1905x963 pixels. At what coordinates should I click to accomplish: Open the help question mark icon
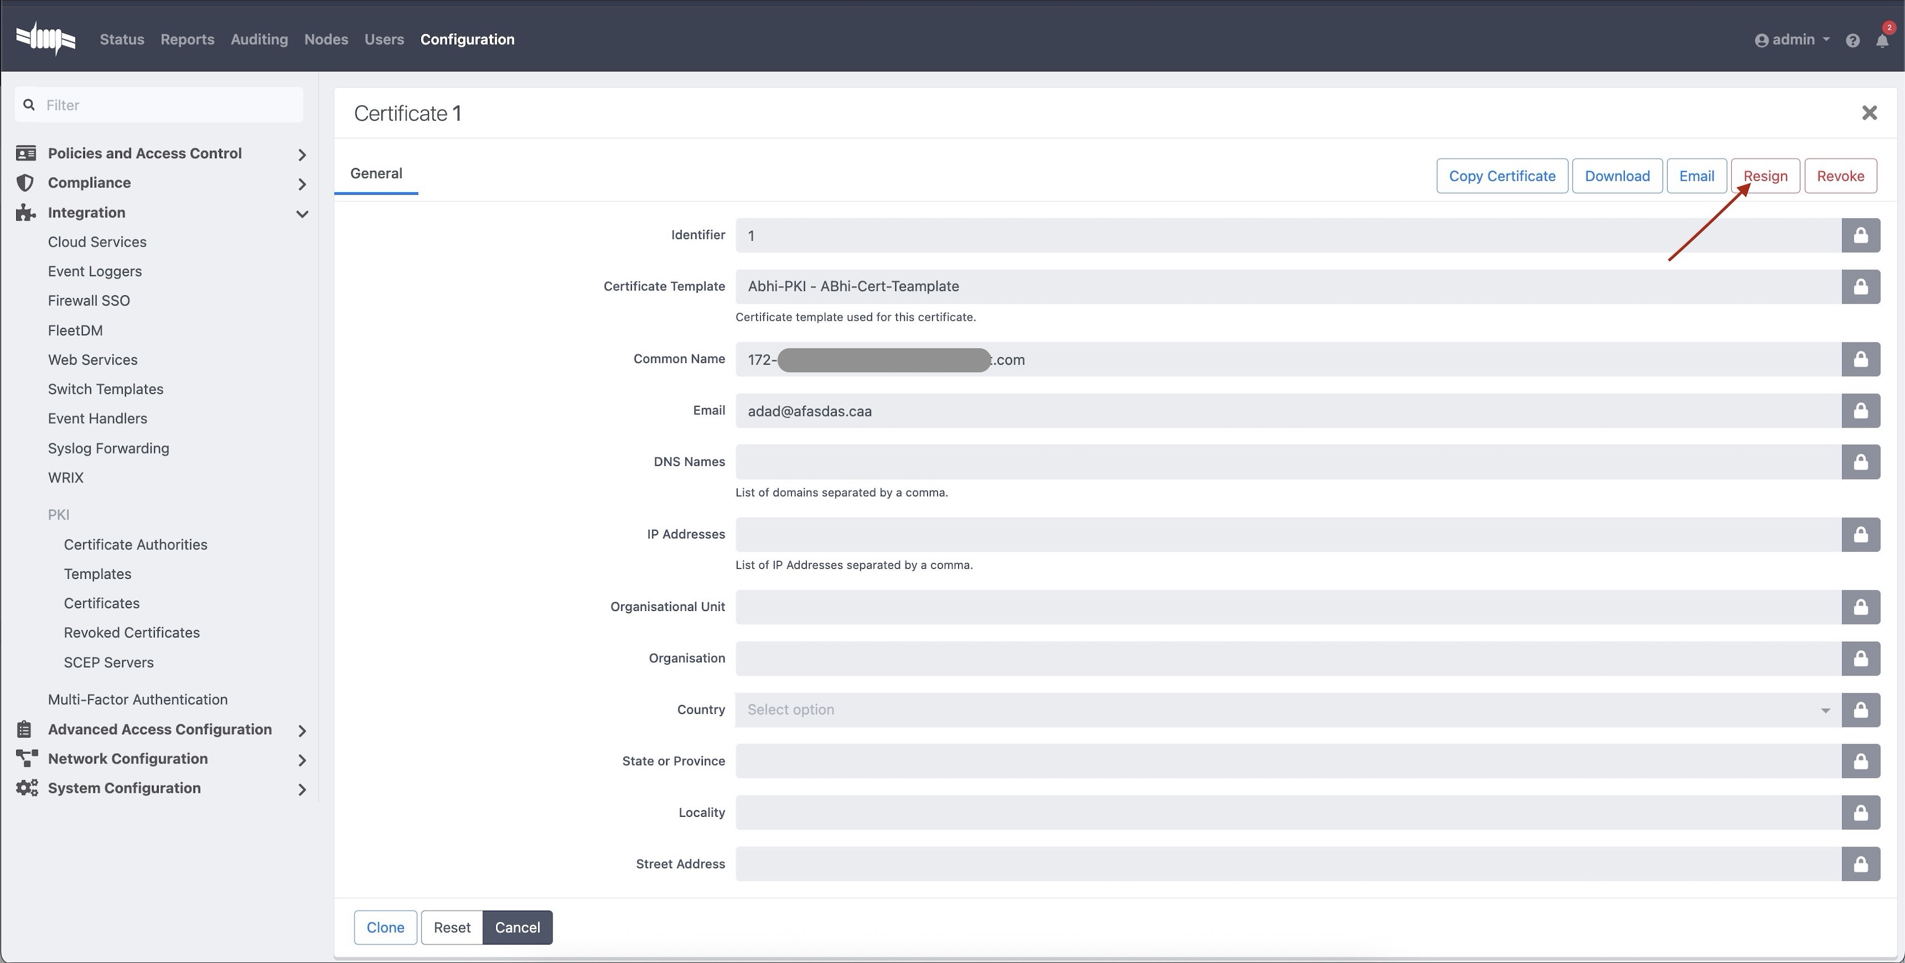coord(1853,40)
